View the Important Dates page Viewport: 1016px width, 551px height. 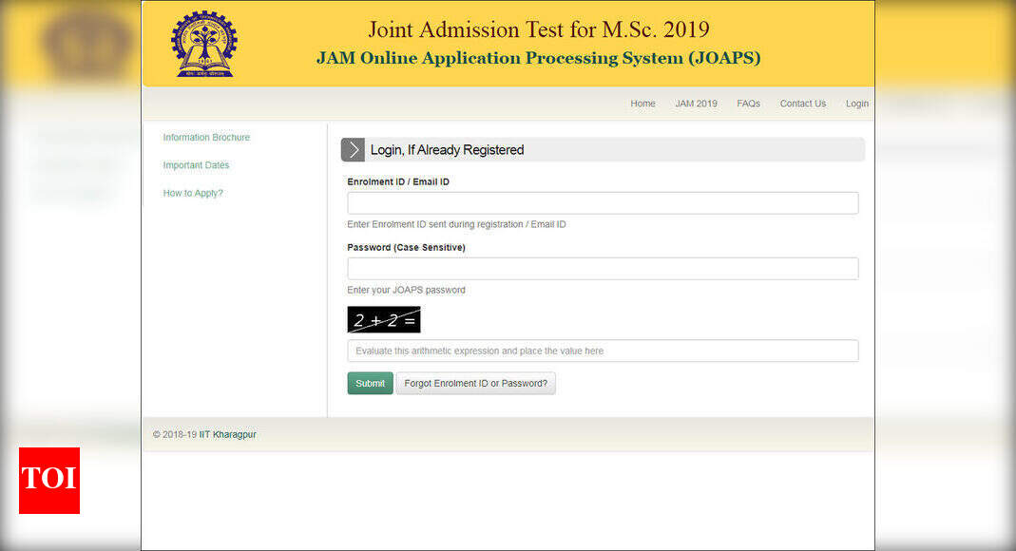coord(196,165)
